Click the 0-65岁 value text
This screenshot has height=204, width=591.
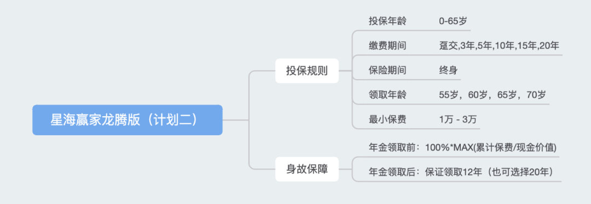453,21
